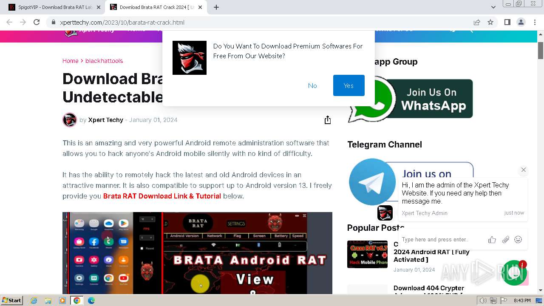Send a thumbs up in chat
544x306 pixels.
[492, 240]
